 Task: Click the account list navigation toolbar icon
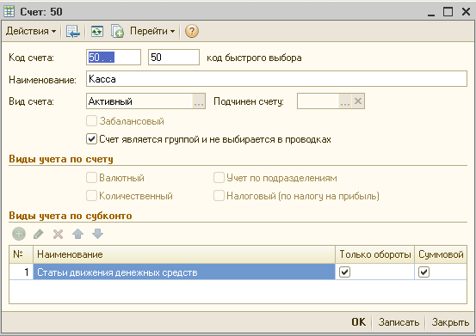coord(73,31)
